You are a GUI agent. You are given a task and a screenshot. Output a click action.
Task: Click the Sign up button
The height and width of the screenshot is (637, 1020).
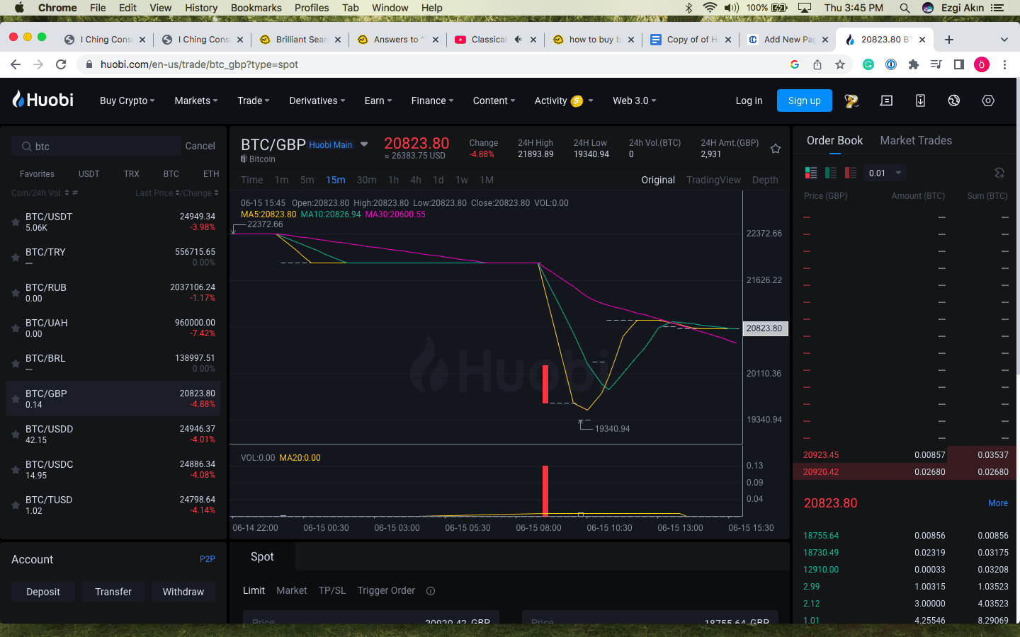click(x=805, y=101)
